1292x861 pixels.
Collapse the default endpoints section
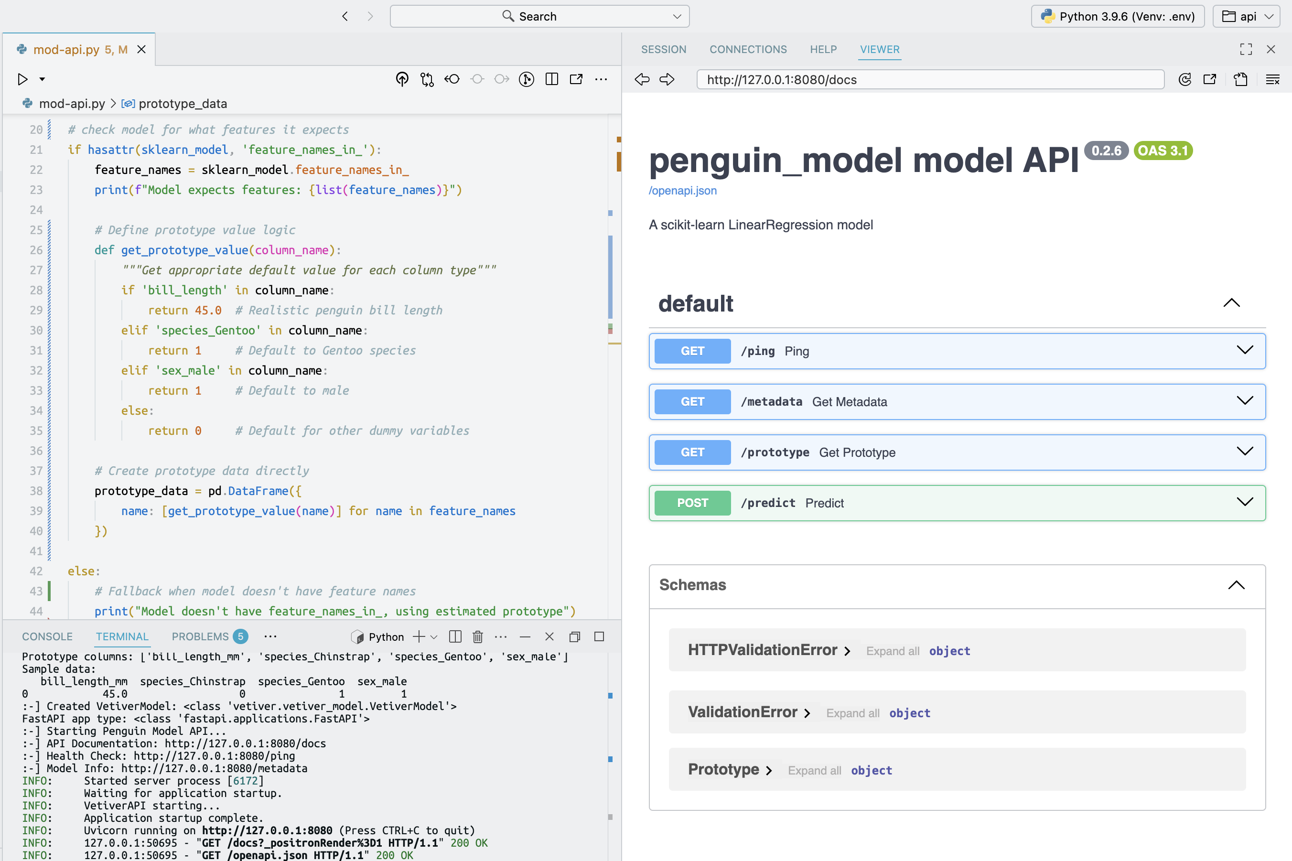[x=1232, y=303]
